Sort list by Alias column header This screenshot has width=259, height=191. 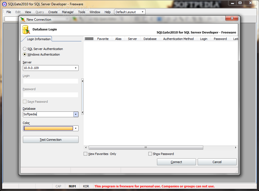coord(118,39)
